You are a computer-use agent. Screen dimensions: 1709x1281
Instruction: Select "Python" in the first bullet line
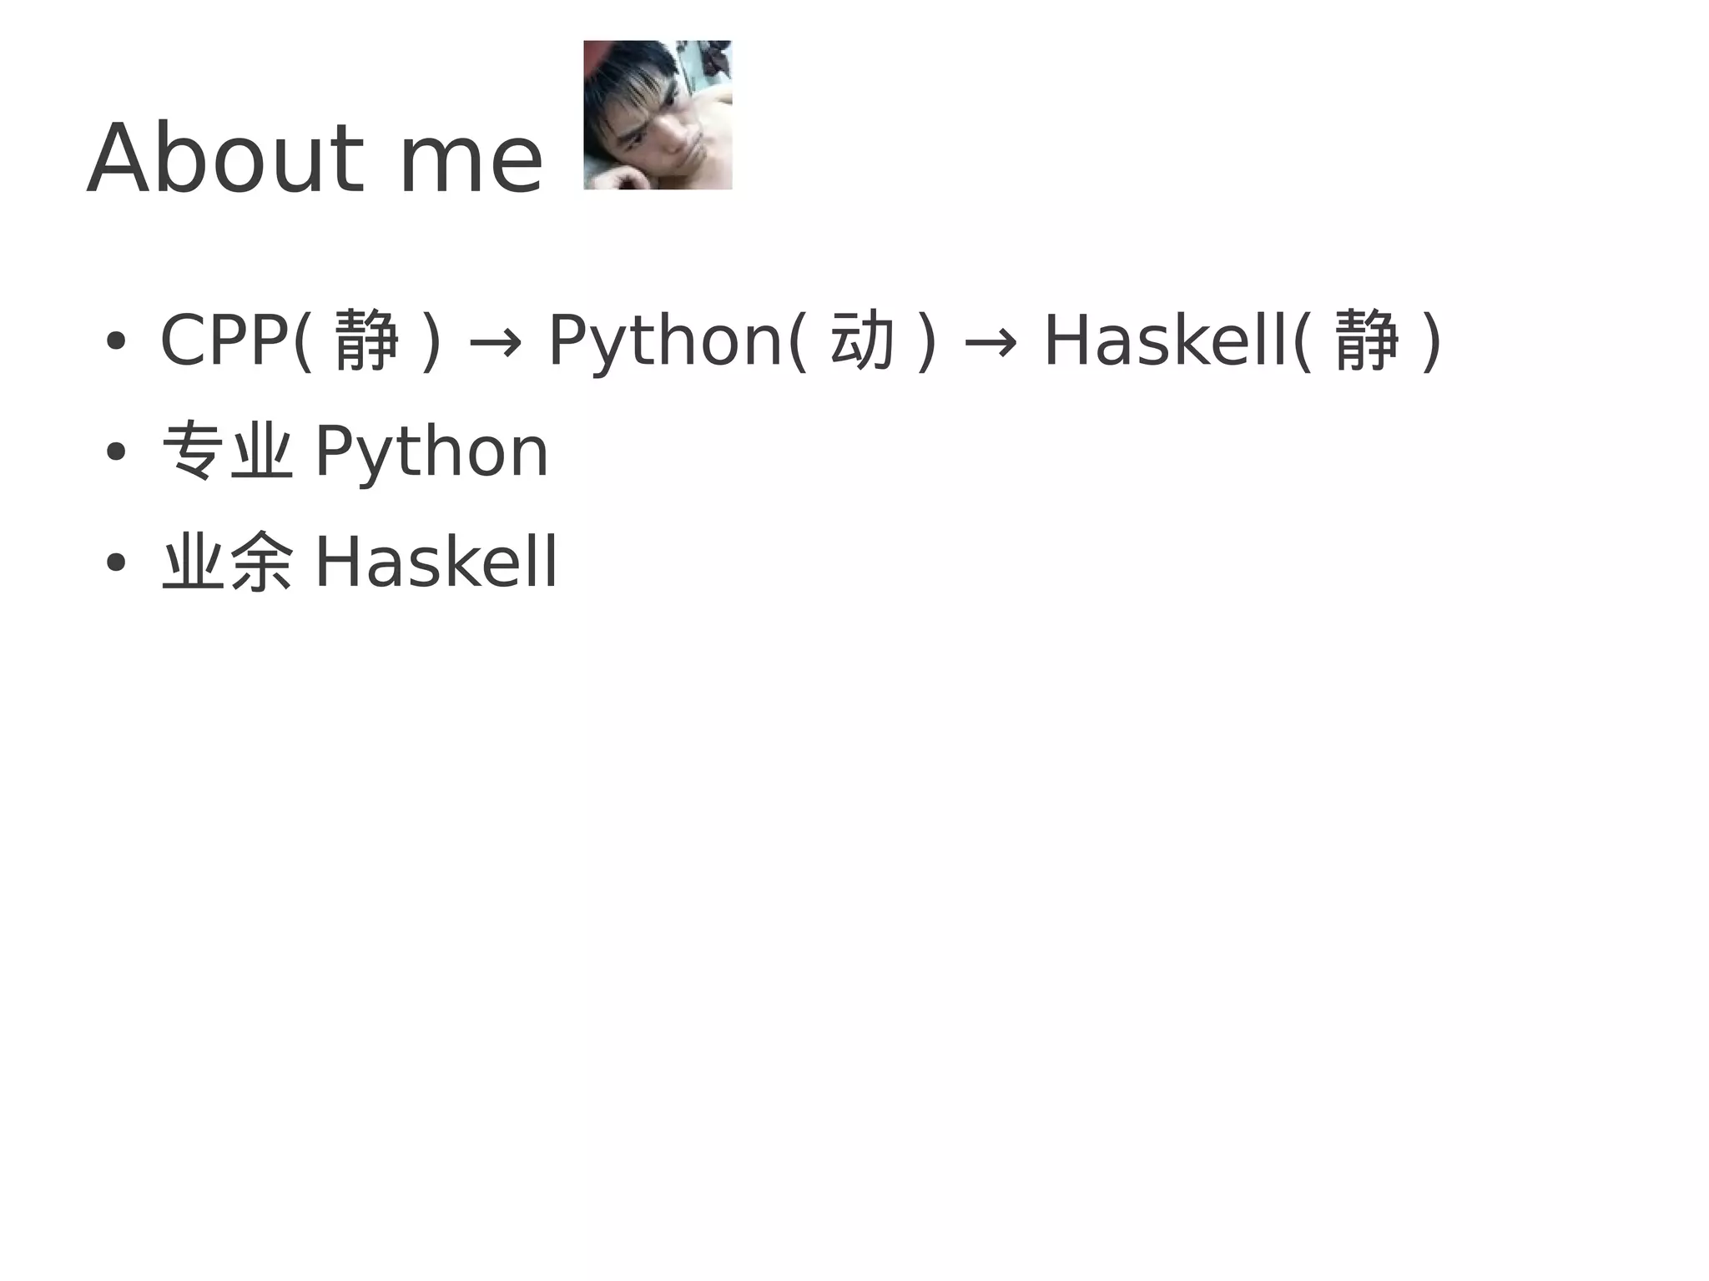pos(664,340)
